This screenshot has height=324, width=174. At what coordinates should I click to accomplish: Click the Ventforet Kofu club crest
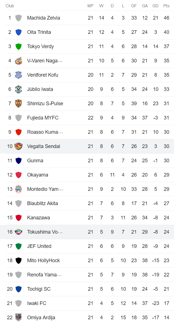point(18,75)
